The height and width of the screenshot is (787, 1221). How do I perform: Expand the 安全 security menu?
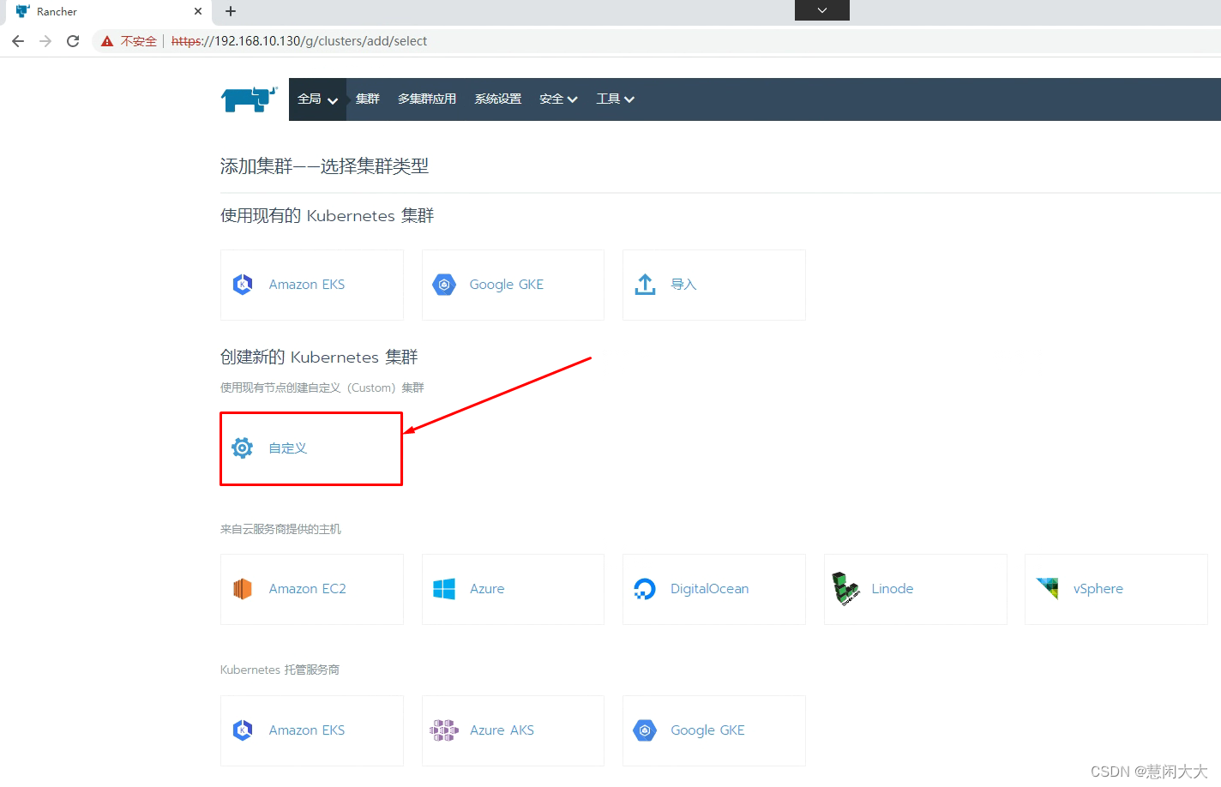pyautogui.click(x=558, y=99)
